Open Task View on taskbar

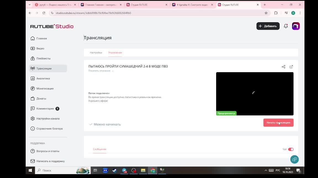click(x=95, y=170)
